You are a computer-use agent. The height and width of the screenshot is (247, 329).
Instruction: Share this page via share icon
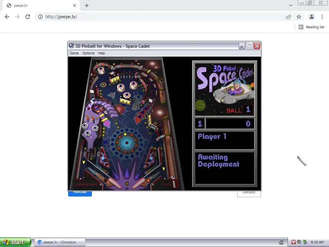pyautogui.click(x=289, y=17)
